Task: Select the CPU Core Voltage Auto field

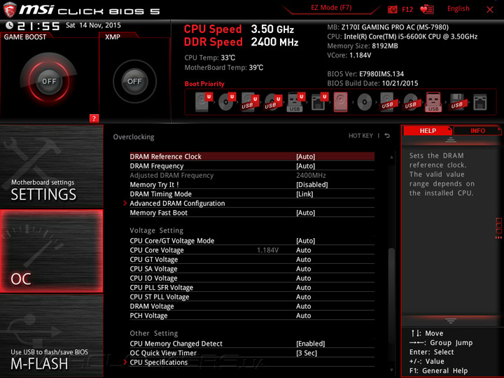Action: coord(303,250)
